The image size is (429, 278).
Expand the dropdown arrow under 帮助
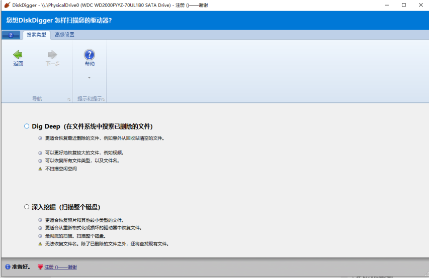point(90,78)
